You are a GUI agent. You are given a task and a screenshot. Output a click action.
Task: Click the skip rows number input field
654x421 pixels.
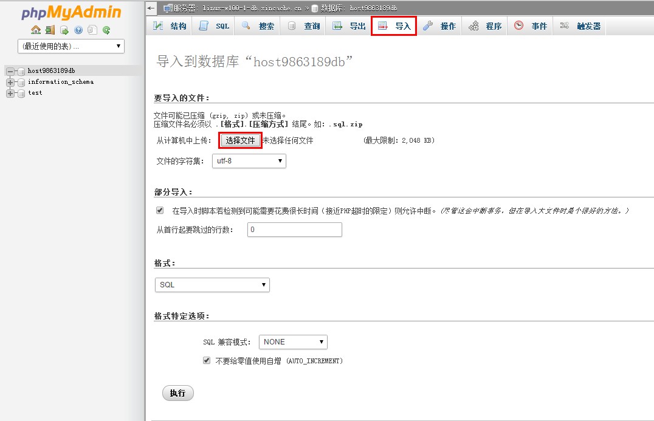click(x=295, y=230)
